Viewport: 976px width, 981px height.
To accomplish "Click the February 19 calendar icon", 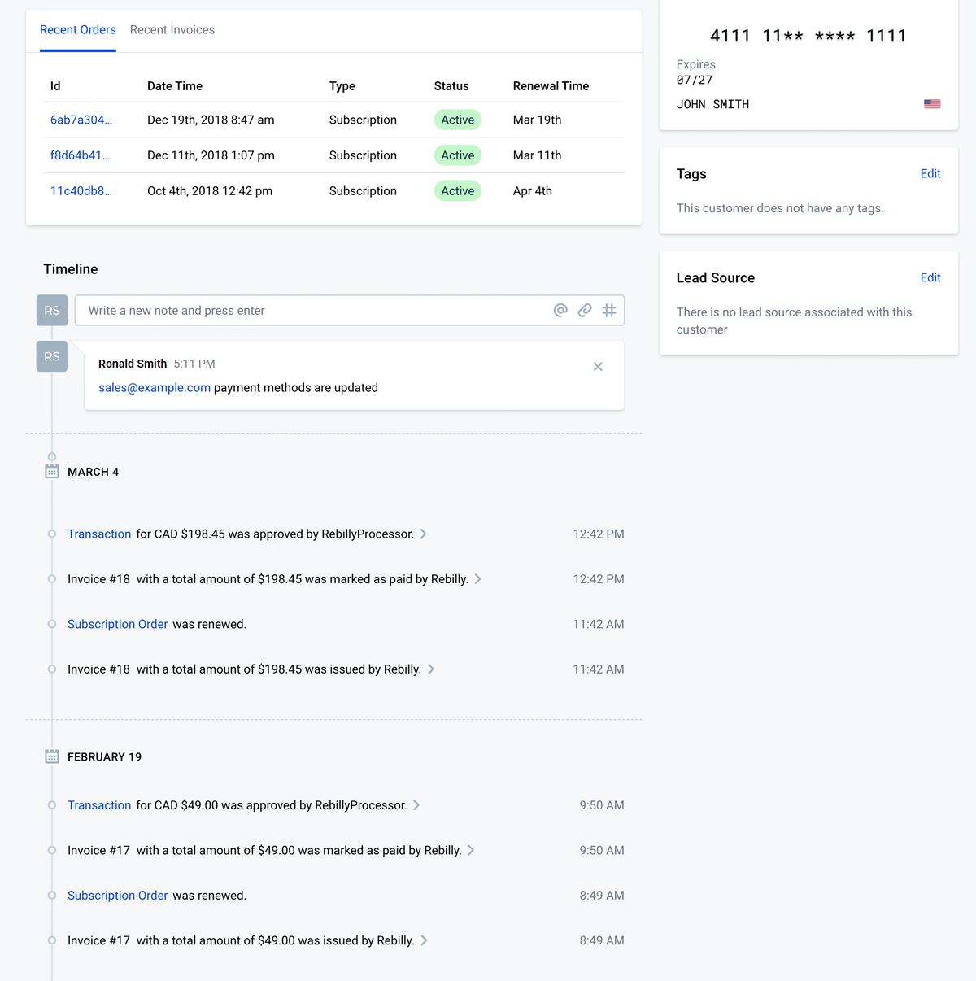I will pyautogui.click(x=52, y=756).
